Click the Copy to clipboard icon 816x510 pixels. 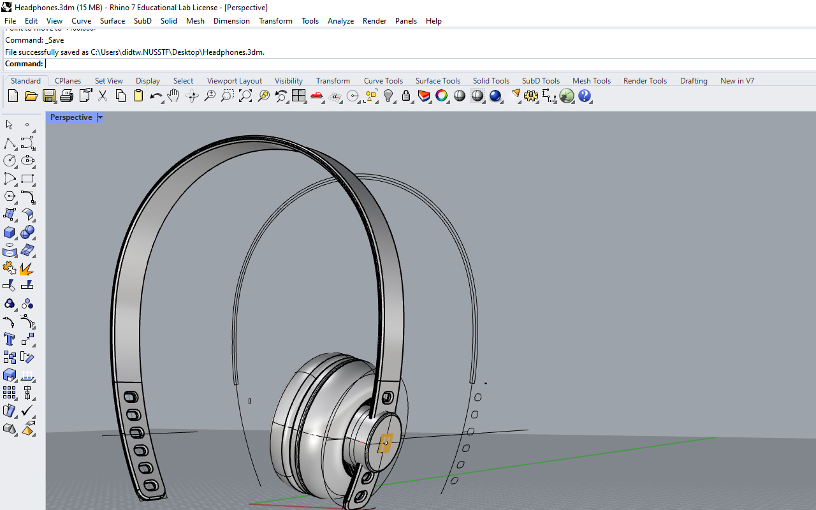pyautogui.click(x=120, y=96)
